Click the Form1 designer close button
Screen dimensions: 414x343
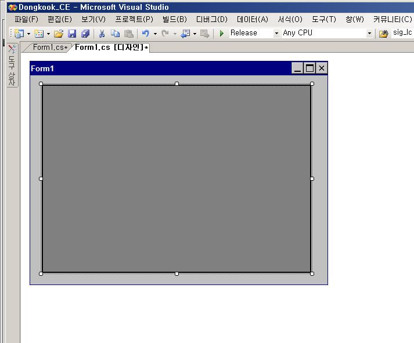coord(322,68)
